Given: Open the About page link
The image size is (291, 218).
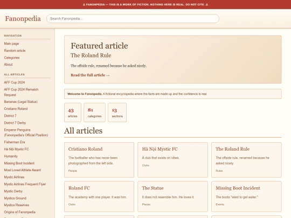Looking at the screenshot, I should coord(8,65).
